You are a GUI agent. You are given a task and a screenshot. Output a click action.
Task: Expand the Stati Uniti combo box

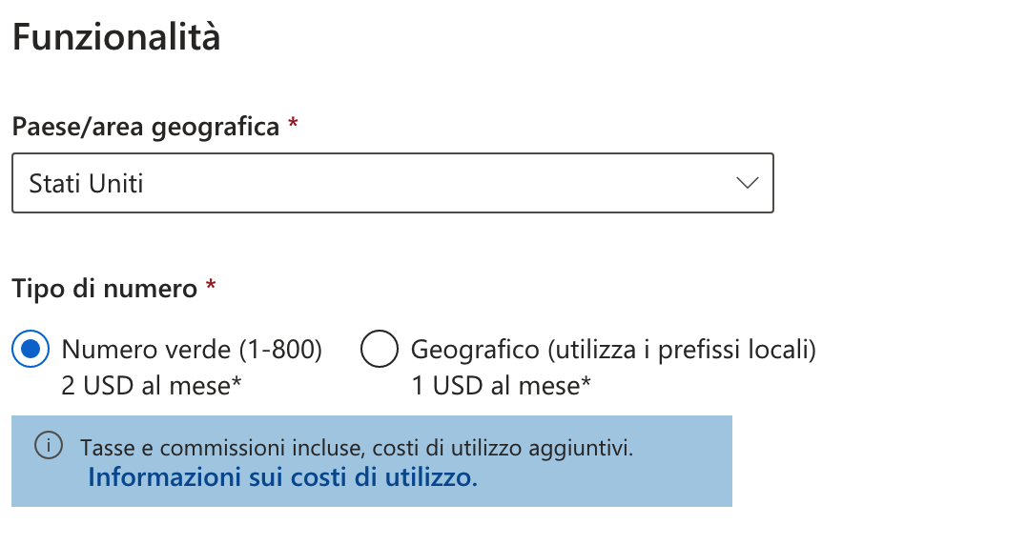pyautogui.click(x=393, y=183)
